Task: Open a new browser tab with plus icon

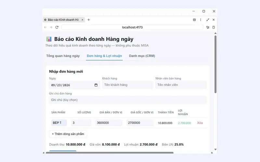Action: (88, 20)
